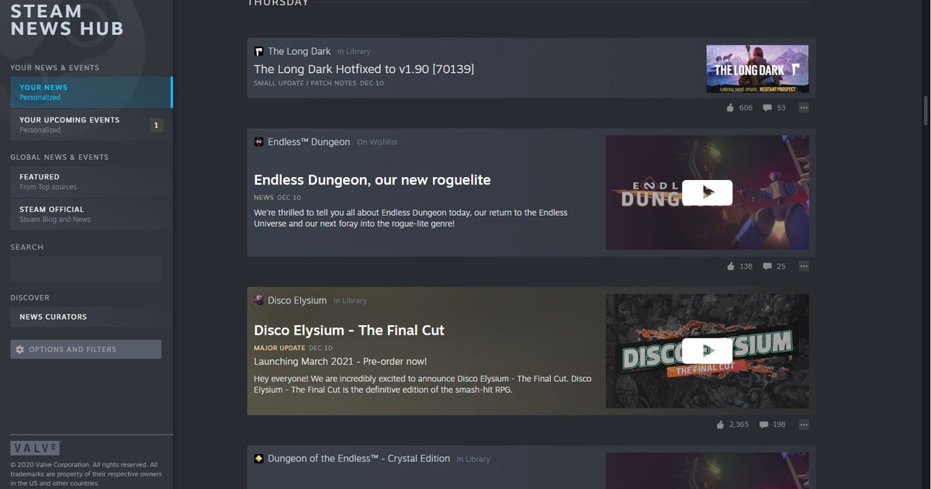Click 'On Wishlist' label on Endless Dungeon

coord(377,143)
